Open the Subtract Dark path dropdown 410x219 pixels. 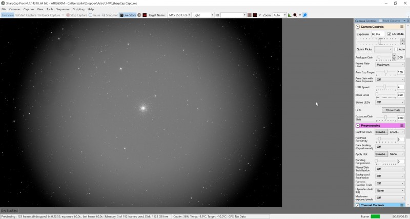point(397,132)
